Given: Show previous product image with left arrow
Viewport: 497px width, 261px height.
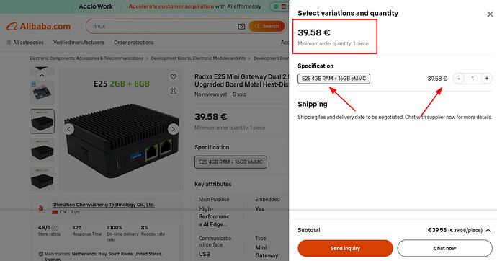Looking at the screenshot, I should pyautogui.click(x=68, y=129).
